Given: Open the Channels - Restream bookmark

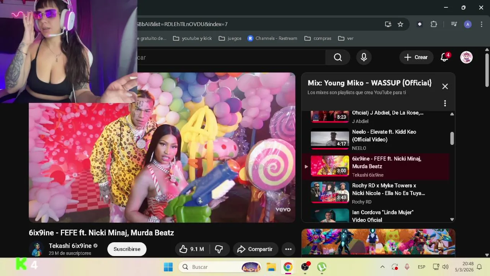Looking at the screenshot, I should 272,38.
